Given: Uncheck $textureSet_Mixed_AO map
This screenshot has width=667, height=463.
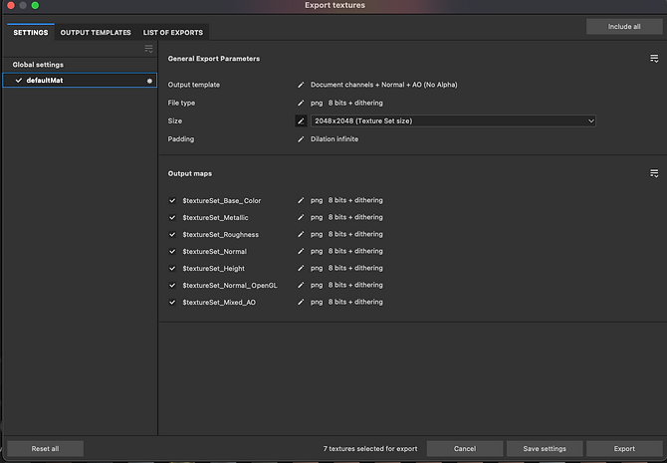Looking at the screenshot, I should click(x=172, y=303).
